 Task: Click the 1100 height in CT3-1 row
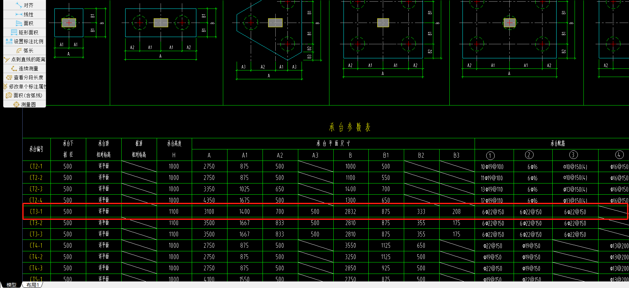174,212
